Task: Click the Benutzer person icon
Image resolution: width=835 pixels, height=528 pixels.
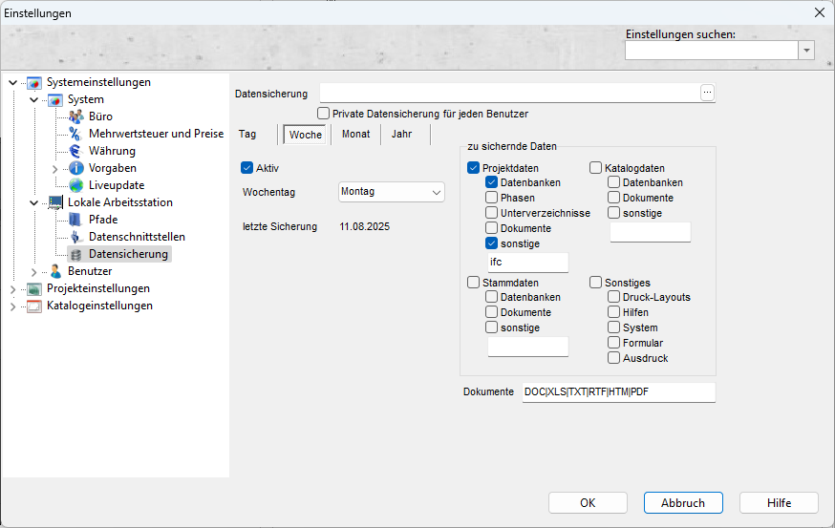Action: [55, 271]
